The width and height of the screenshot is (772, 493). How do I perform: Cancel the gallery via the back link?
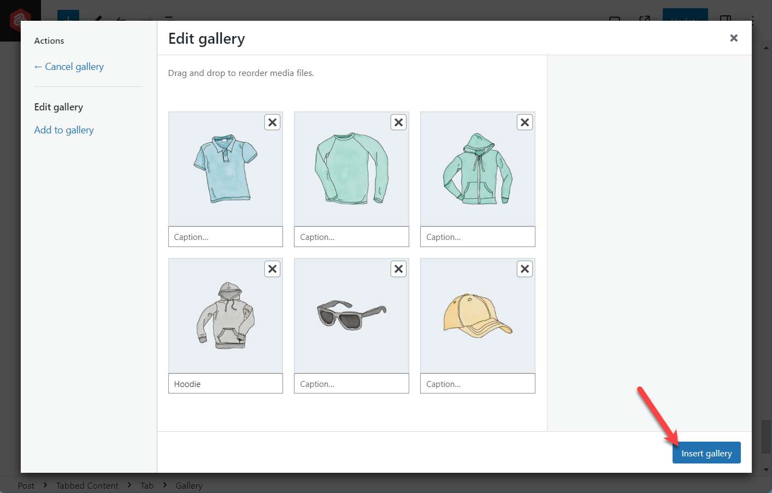(x=69, y=66)
